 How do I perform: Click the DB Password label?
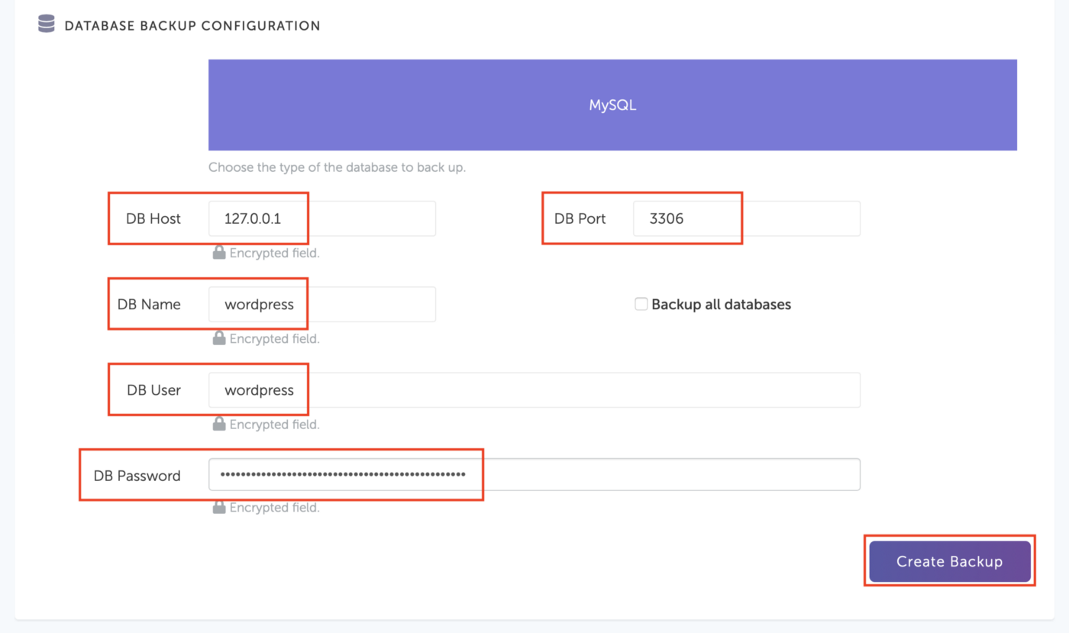pyautogui.click(x=137, y=476)
